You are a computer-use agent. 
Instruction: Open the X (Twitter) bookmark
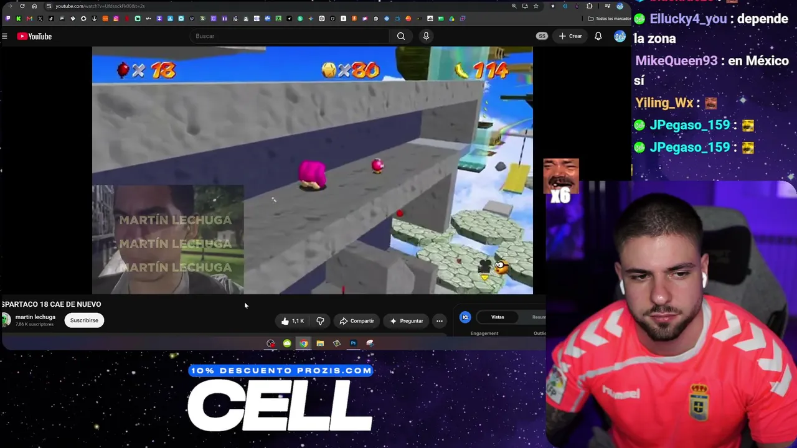(40, 19)
